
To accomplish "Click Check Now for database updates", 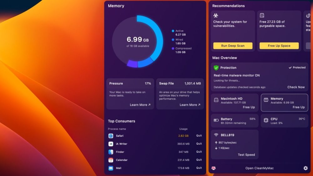I will pyautogui.click(x=296, y=87).
